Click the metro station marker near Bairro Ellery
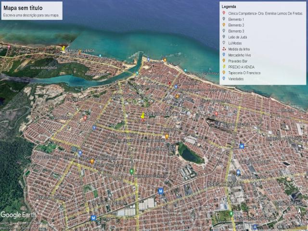 (242, 146)
